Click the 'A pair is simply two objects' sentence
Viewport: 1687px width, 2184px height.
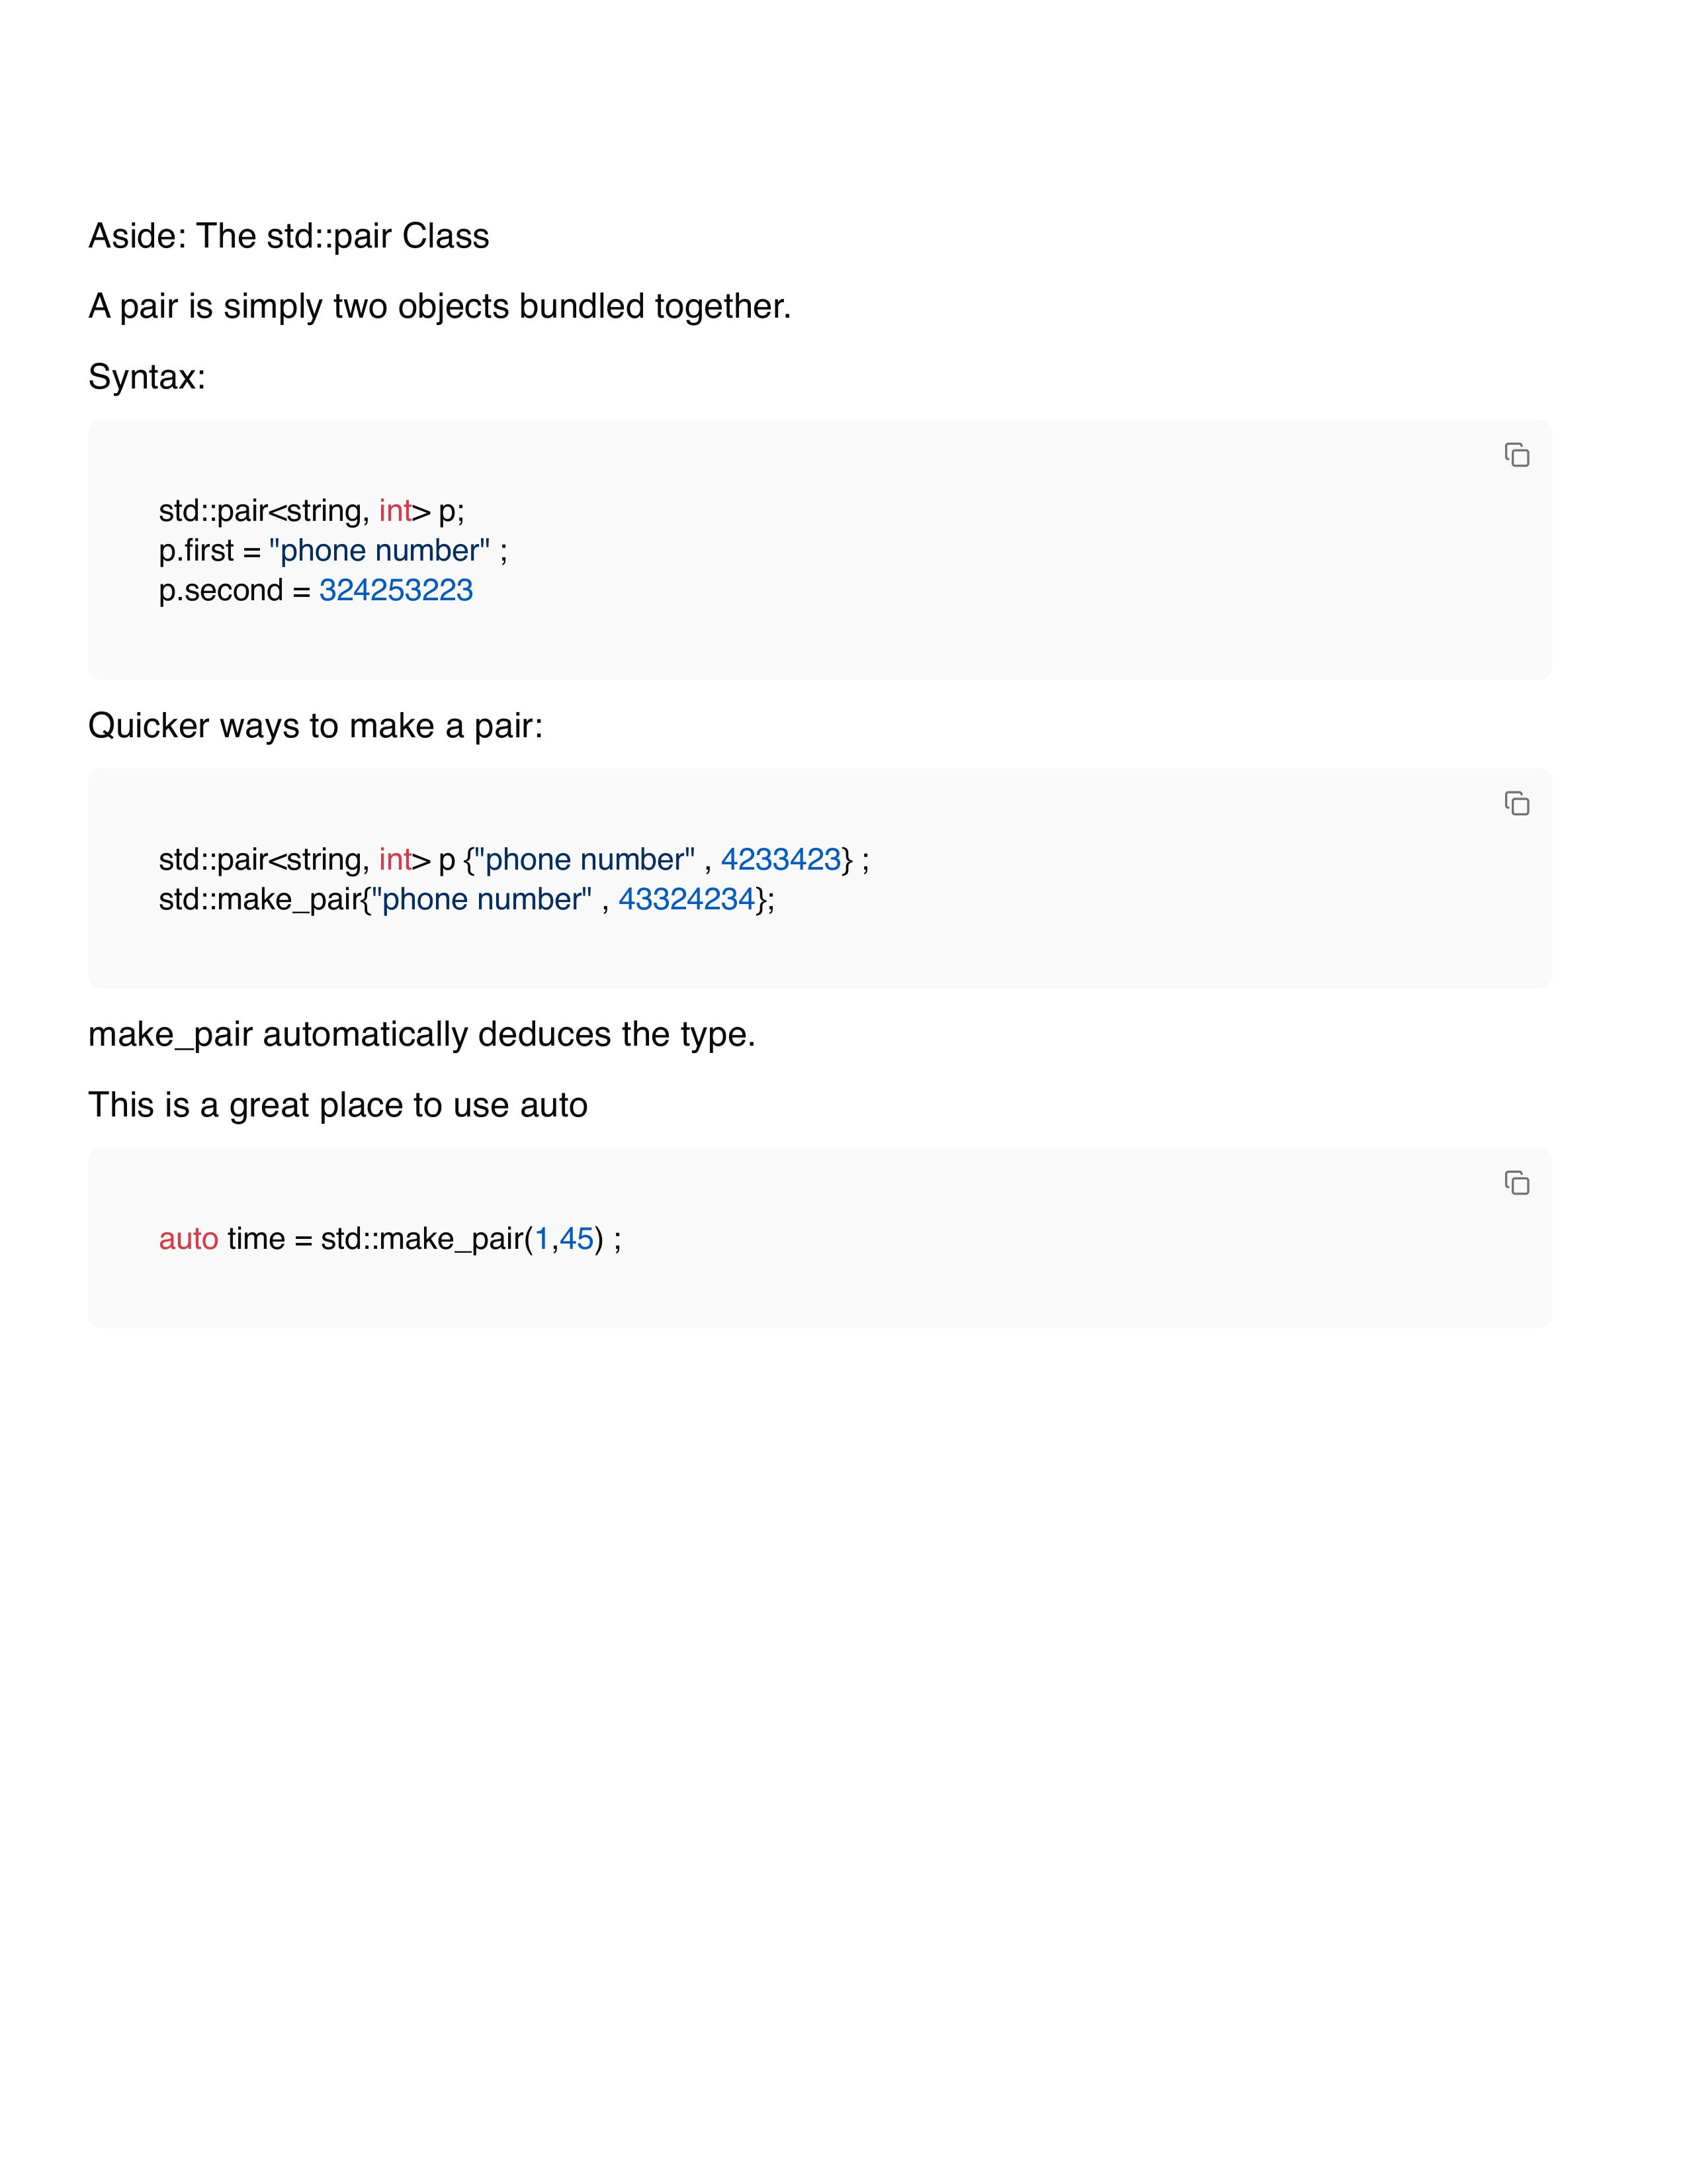[440, 306]
